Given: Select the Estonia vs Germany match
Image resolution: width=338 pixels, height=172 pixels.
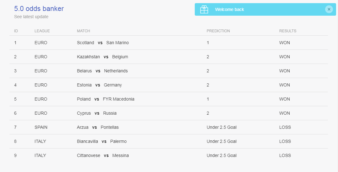Looking at the screenshot, I should coord(99,85).
